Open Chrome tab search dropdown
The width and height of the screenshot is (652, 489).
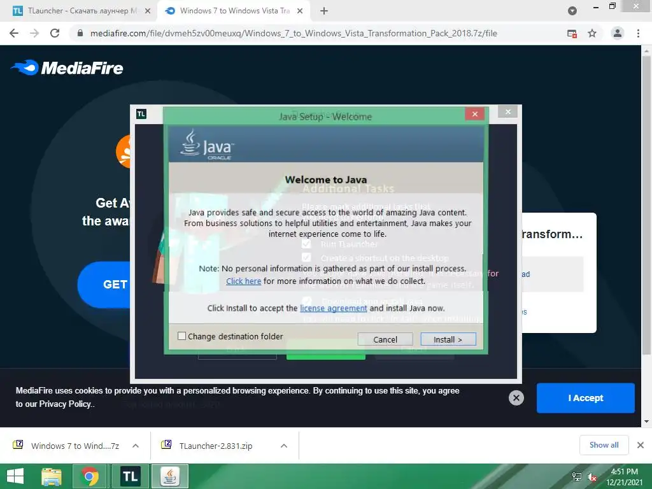pyautogui.click(x=572, y=11)
